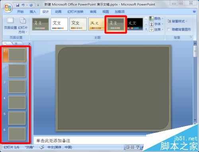Switch to Slide Sorter view icon
The width and height of the screenshot is (199, 152).
point(133,147)
